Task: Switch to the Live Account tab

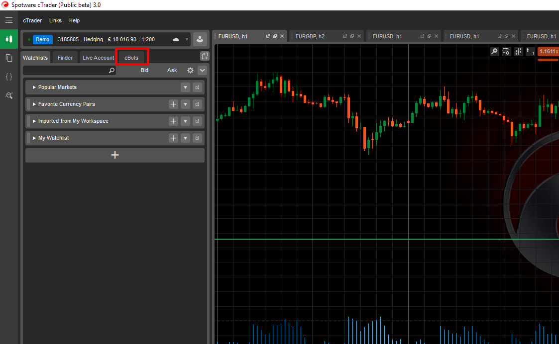Action: point(99,58)
